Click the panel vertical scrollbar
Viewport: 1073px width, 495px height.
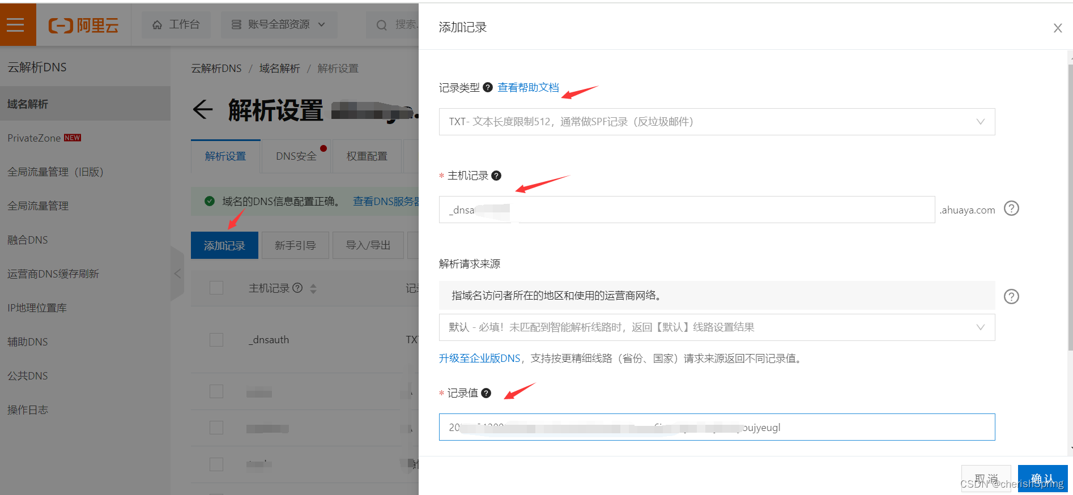(1070, 207)
